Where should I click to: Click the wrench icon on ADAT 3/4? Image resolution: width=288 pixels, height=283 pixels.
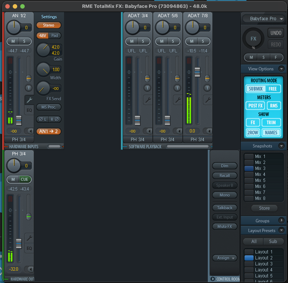148,100
